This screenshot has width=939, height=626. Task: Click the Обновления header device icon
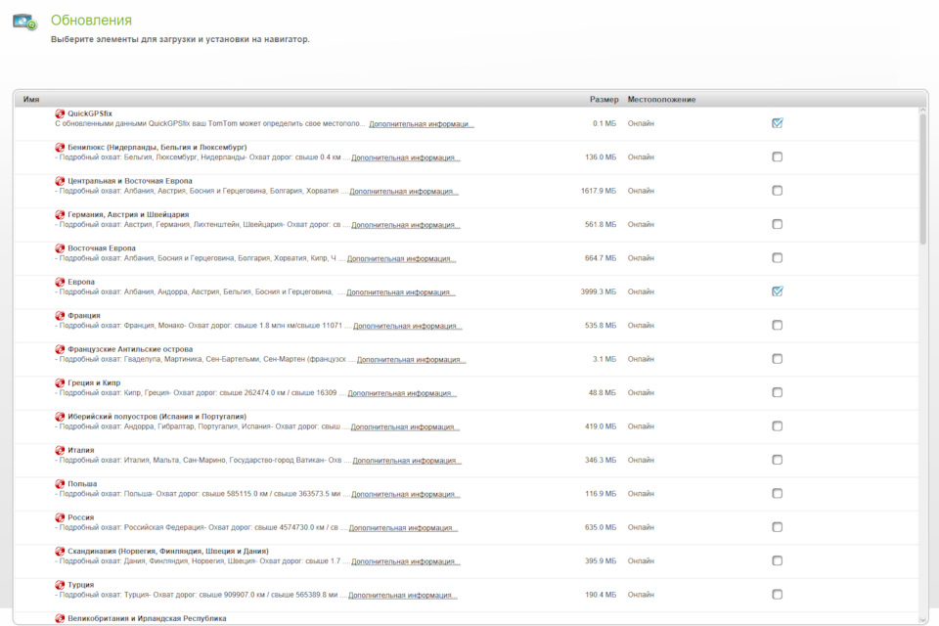[x=24, y=22]
